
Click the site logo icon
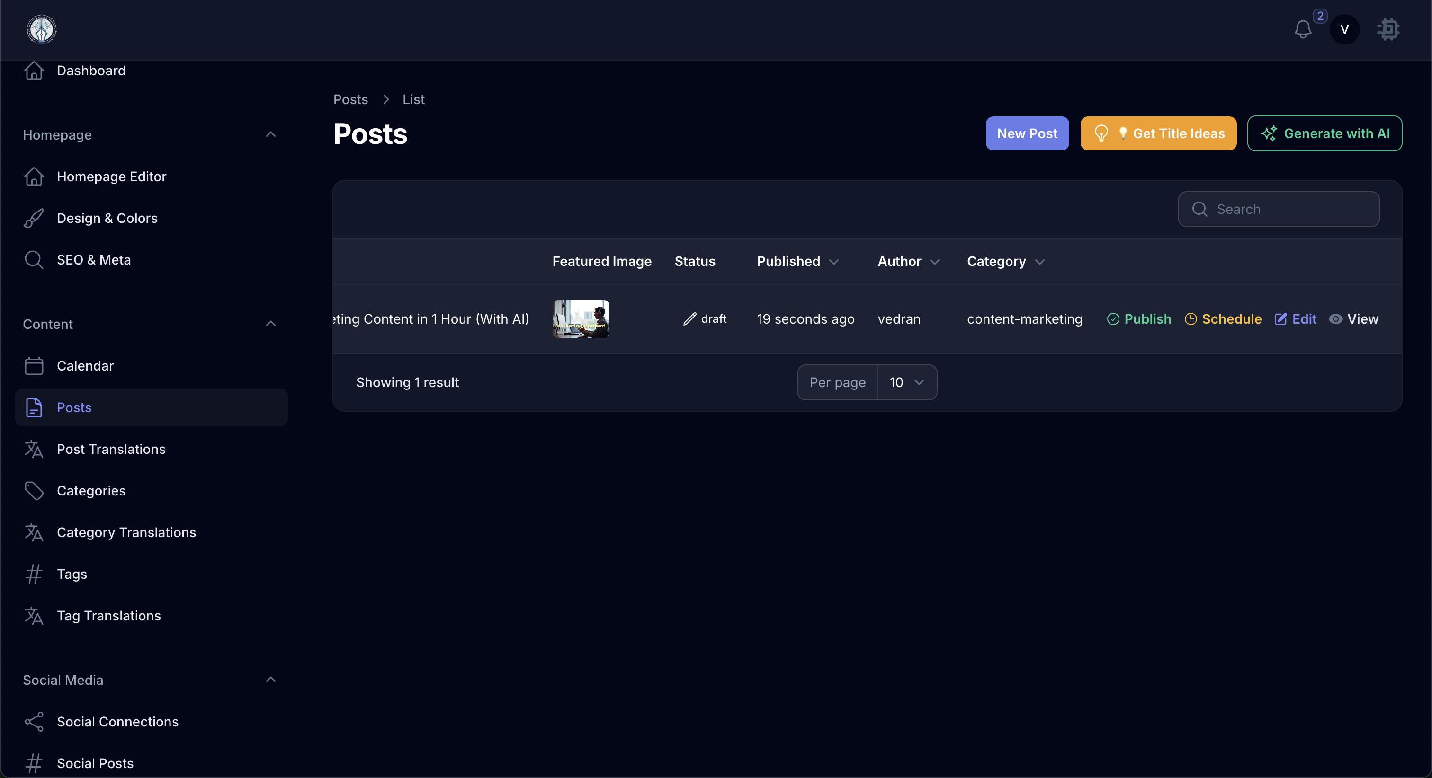(x=42, y=29)
